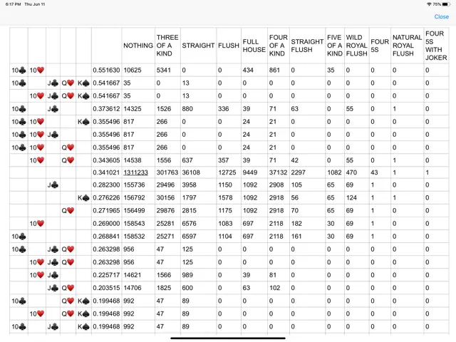The image size is (456, 342).
Task: Click the value 0.276226
Action: 106,198
